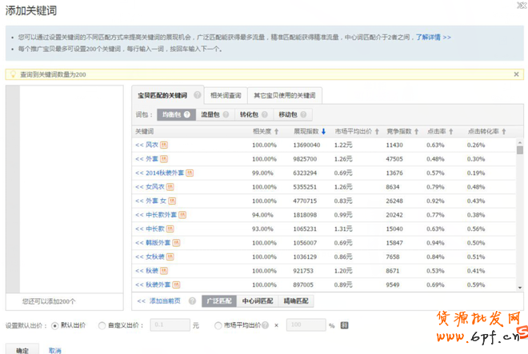The width and height of the screenshot is (528, 354).
Task: Choose the 市场平均出价 radio option
Action: point(218,325)
